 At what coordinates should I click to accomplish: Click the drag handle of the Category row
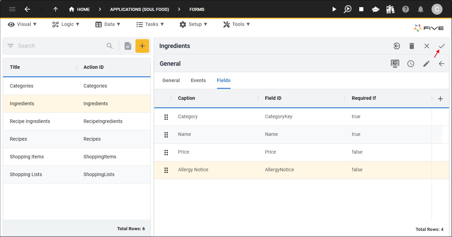[166, 117]
